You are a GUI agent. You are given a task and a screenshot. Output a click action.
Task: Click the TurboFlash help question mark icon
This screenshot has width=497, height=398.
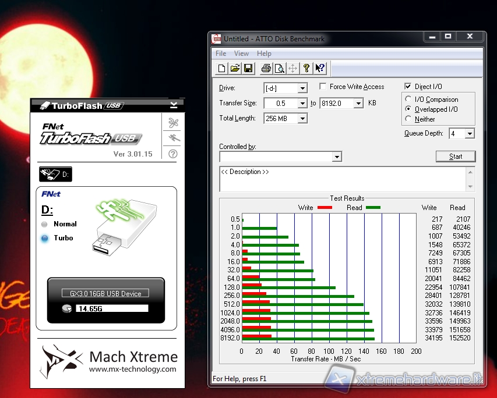click(173, 154)
